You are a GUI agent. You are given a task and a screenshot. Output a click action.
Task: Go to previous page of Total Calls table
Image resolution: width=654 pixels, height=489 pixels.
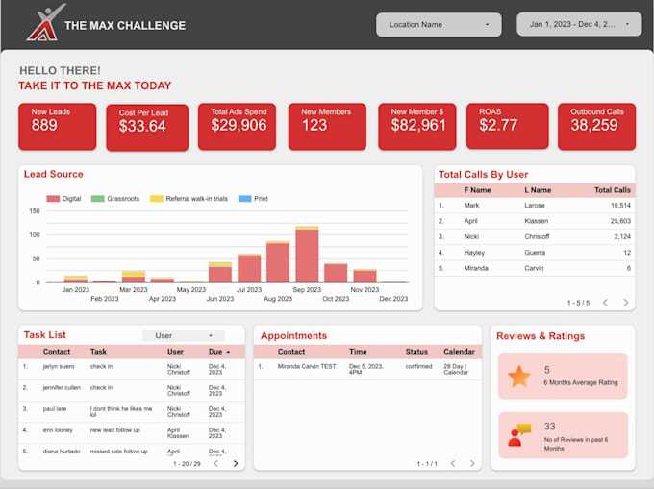tap(605, 303)
